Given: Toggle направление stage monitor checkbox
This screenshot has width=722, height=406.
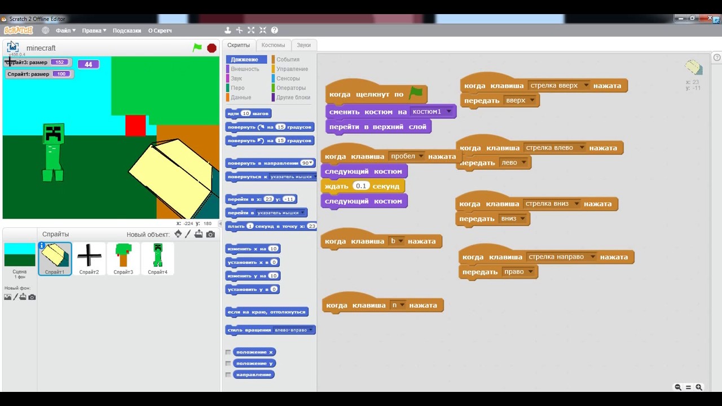Looking at the screenshot, I should tap(228, 375).
